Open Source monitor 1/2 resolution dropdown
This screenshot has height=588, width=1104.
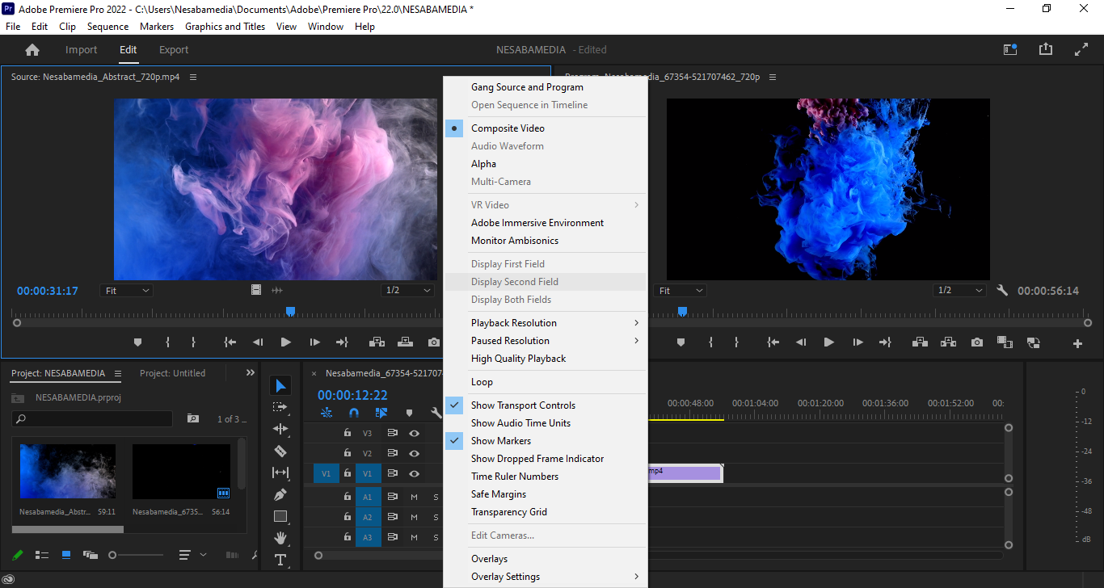coord(407,291)
